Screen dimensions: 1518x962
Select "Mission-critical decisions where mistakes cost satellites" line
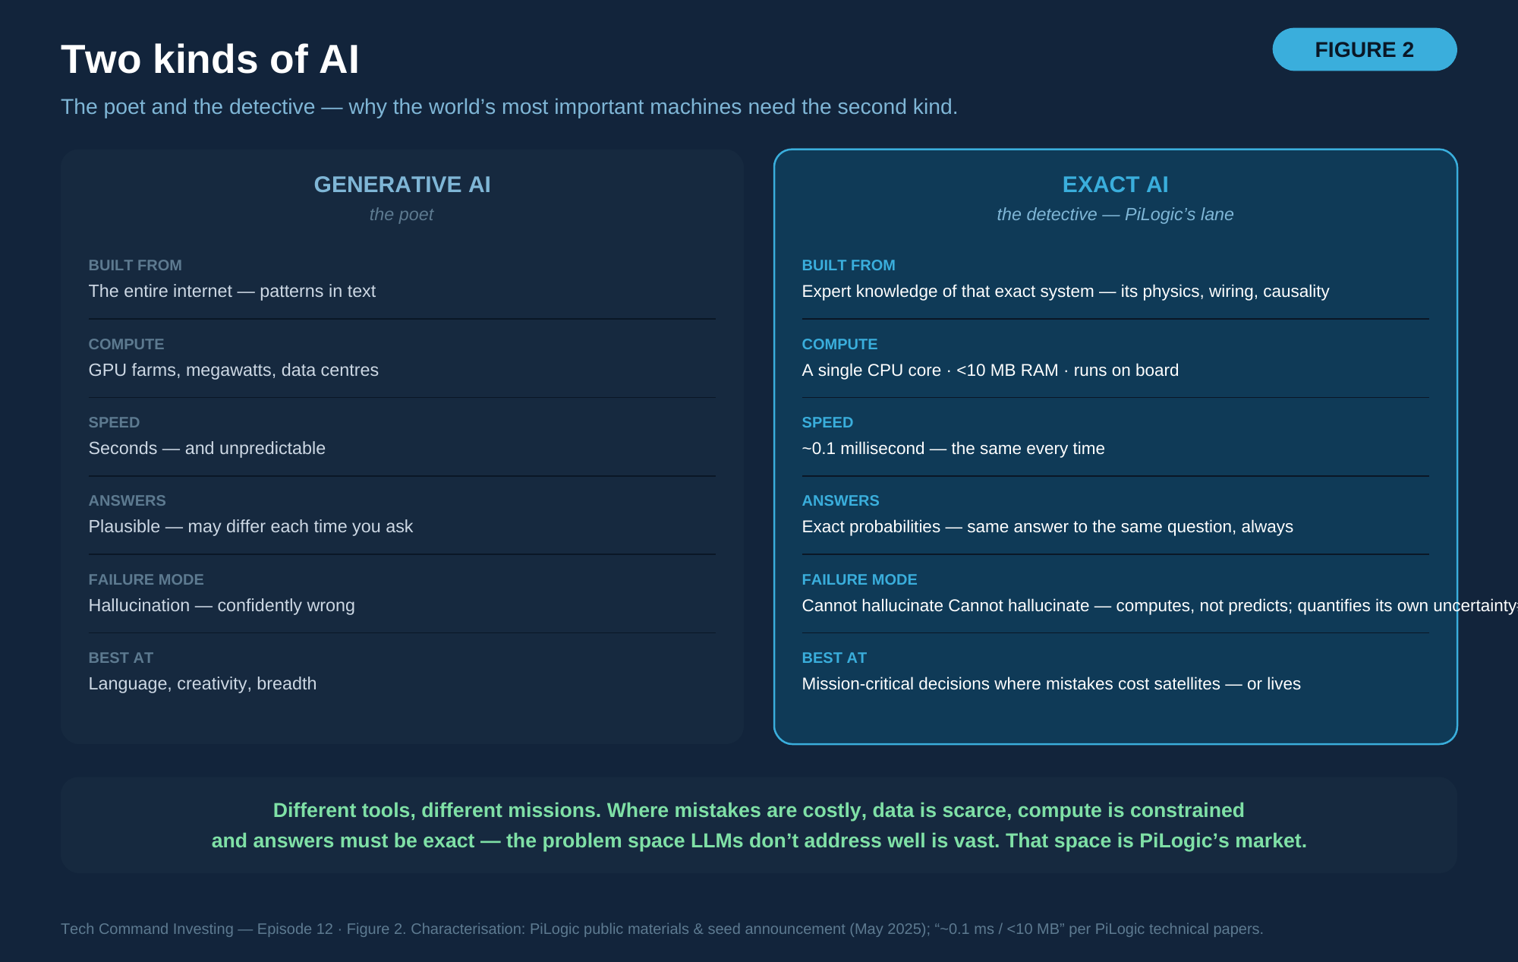click(1051, 684)
